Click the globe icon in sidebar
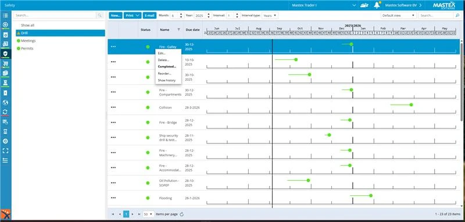This screenshot has height=222, width=465. tap(5, 102)
